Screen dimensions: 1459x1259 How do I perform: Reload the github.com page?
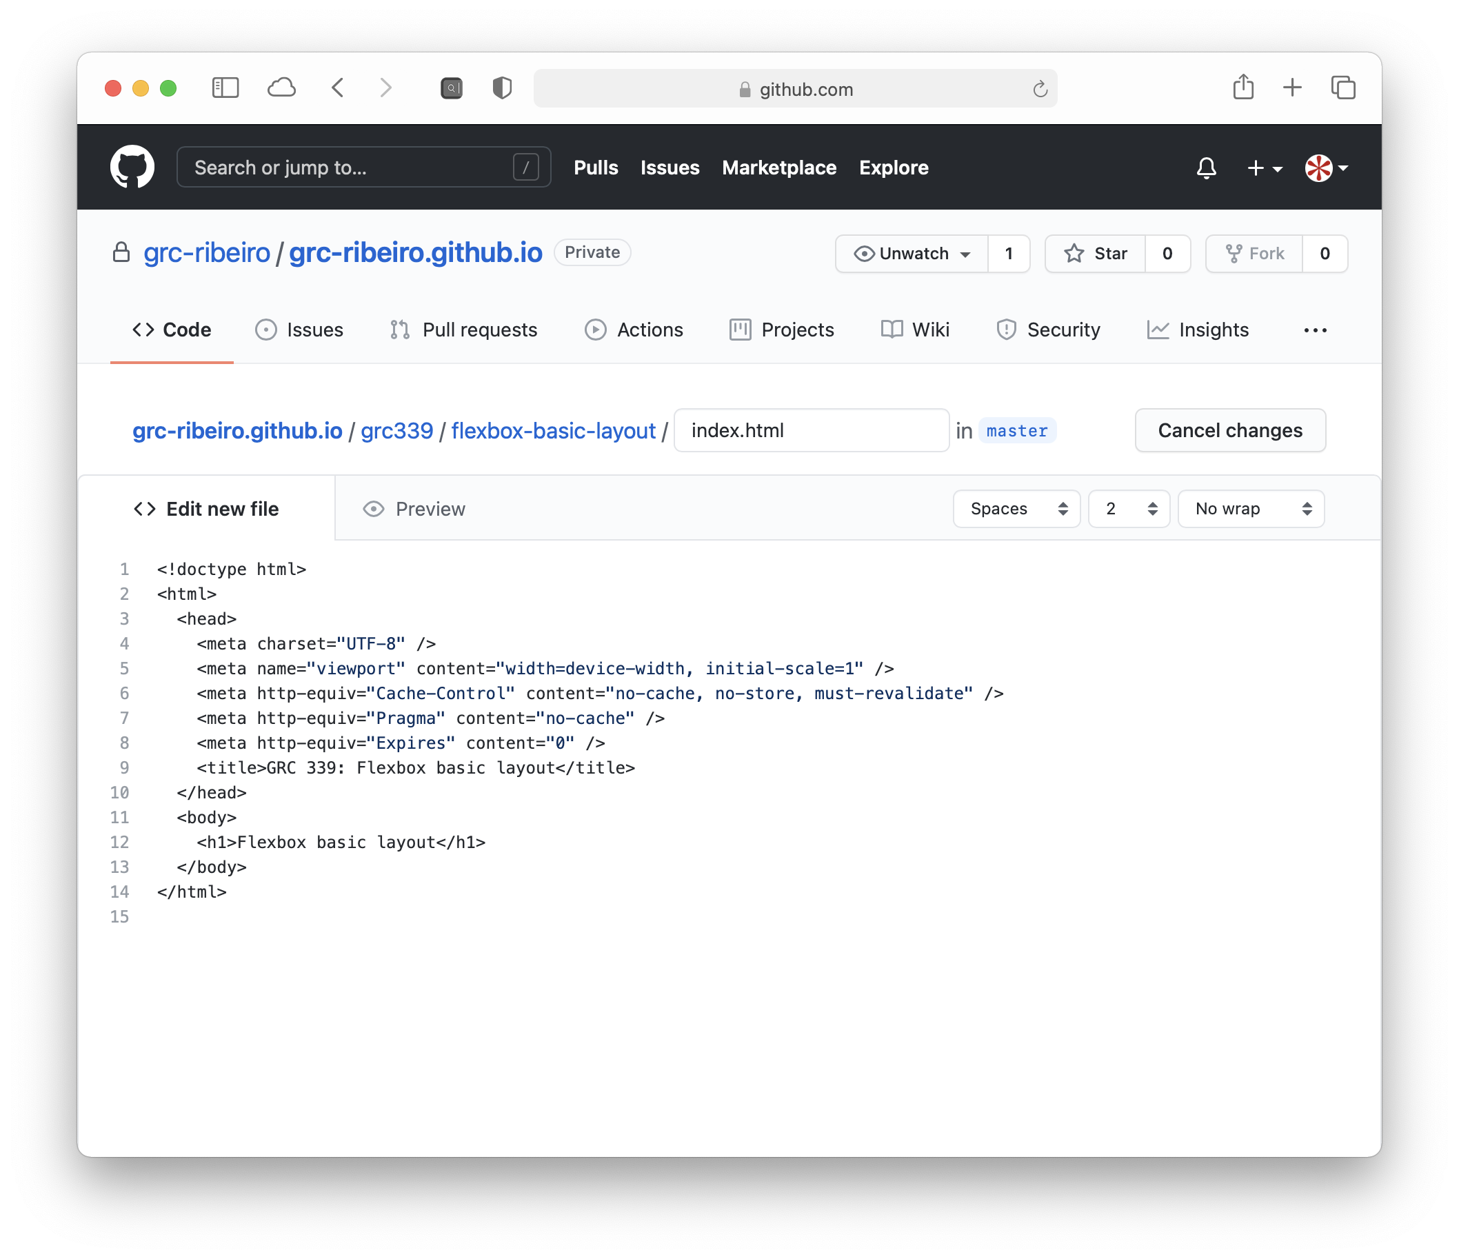coord(1039,89)
